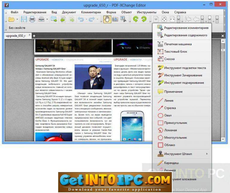Viewport: 230px width, 193px height.
Task: Click the Print icon
Action: (32, 19)
